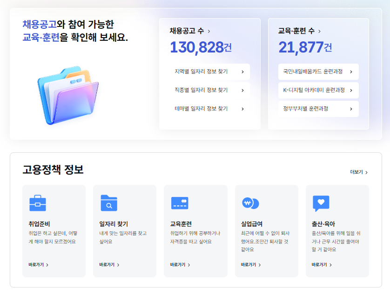Image resolution: width=390 pixels, height=294 pixels.
Task: Click the 내게 맞는 일자리를 찾고 description
Action: [x=123, y=237]
